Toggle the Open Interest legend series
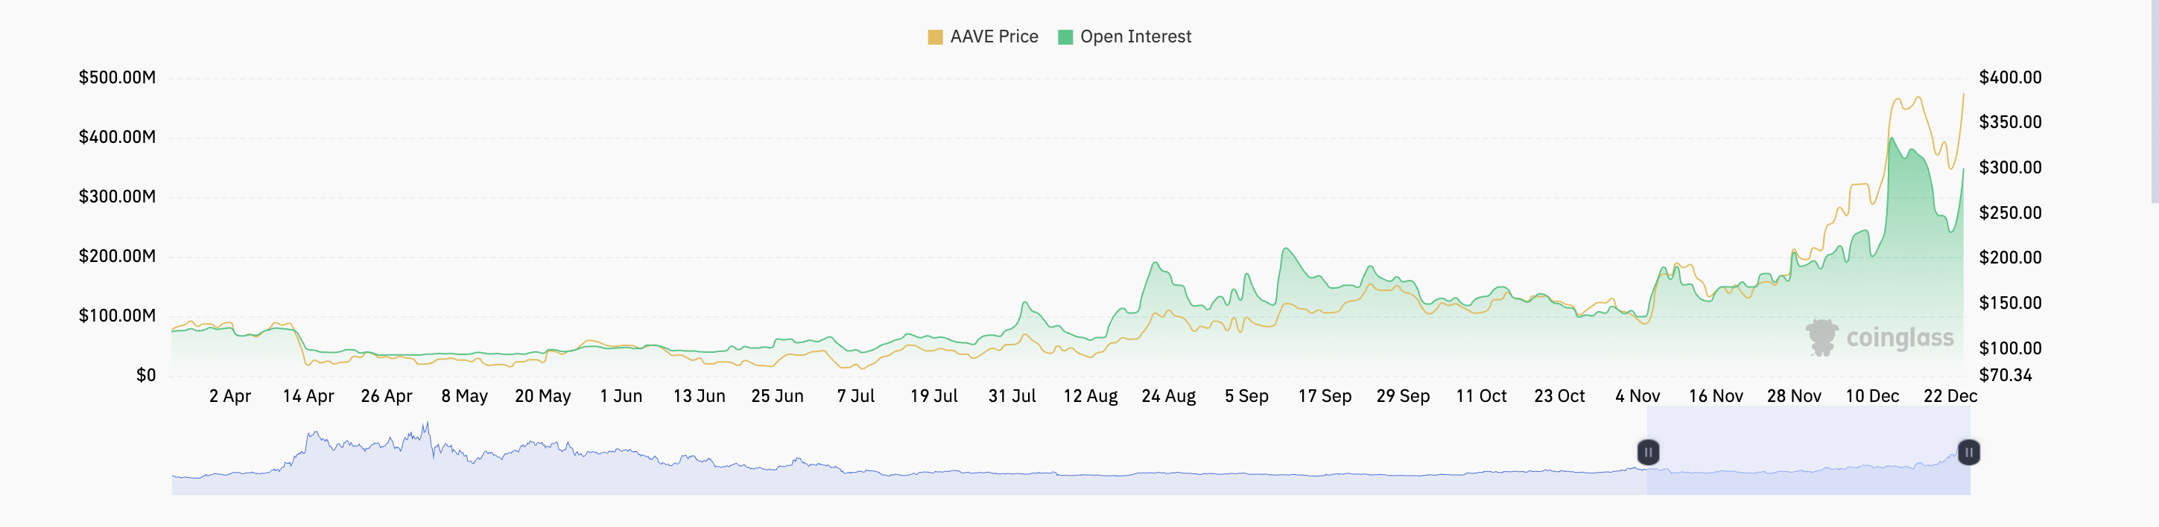 [x=1124, y=37]
